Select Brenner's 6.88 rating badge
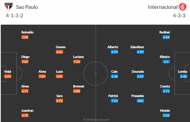Viewport: 190px width, 122px height. coord(77,91)
